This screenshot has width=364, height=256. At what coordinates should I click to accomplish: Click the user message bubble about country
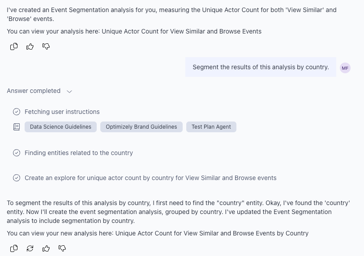click(261, 67)
